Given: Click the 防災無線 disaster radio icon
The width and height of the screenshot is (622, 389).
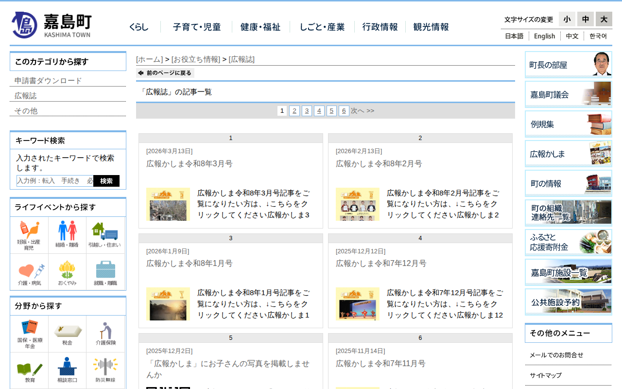Looking at the screenshot, I should [x=105, y=370].
